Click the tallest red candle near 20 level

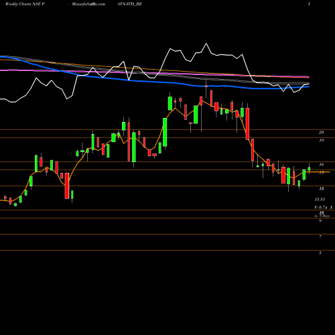tap(129, 141)
